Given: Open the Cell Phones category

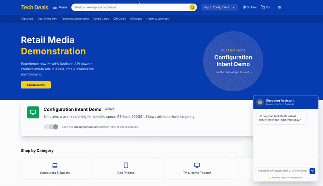Looking at the screenshot, I should pyautogui.click(x=126, y=169).
